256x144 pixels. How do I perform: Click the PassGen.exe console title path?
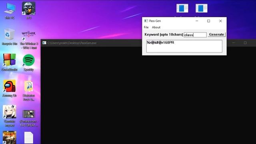(x=72, y=43)
